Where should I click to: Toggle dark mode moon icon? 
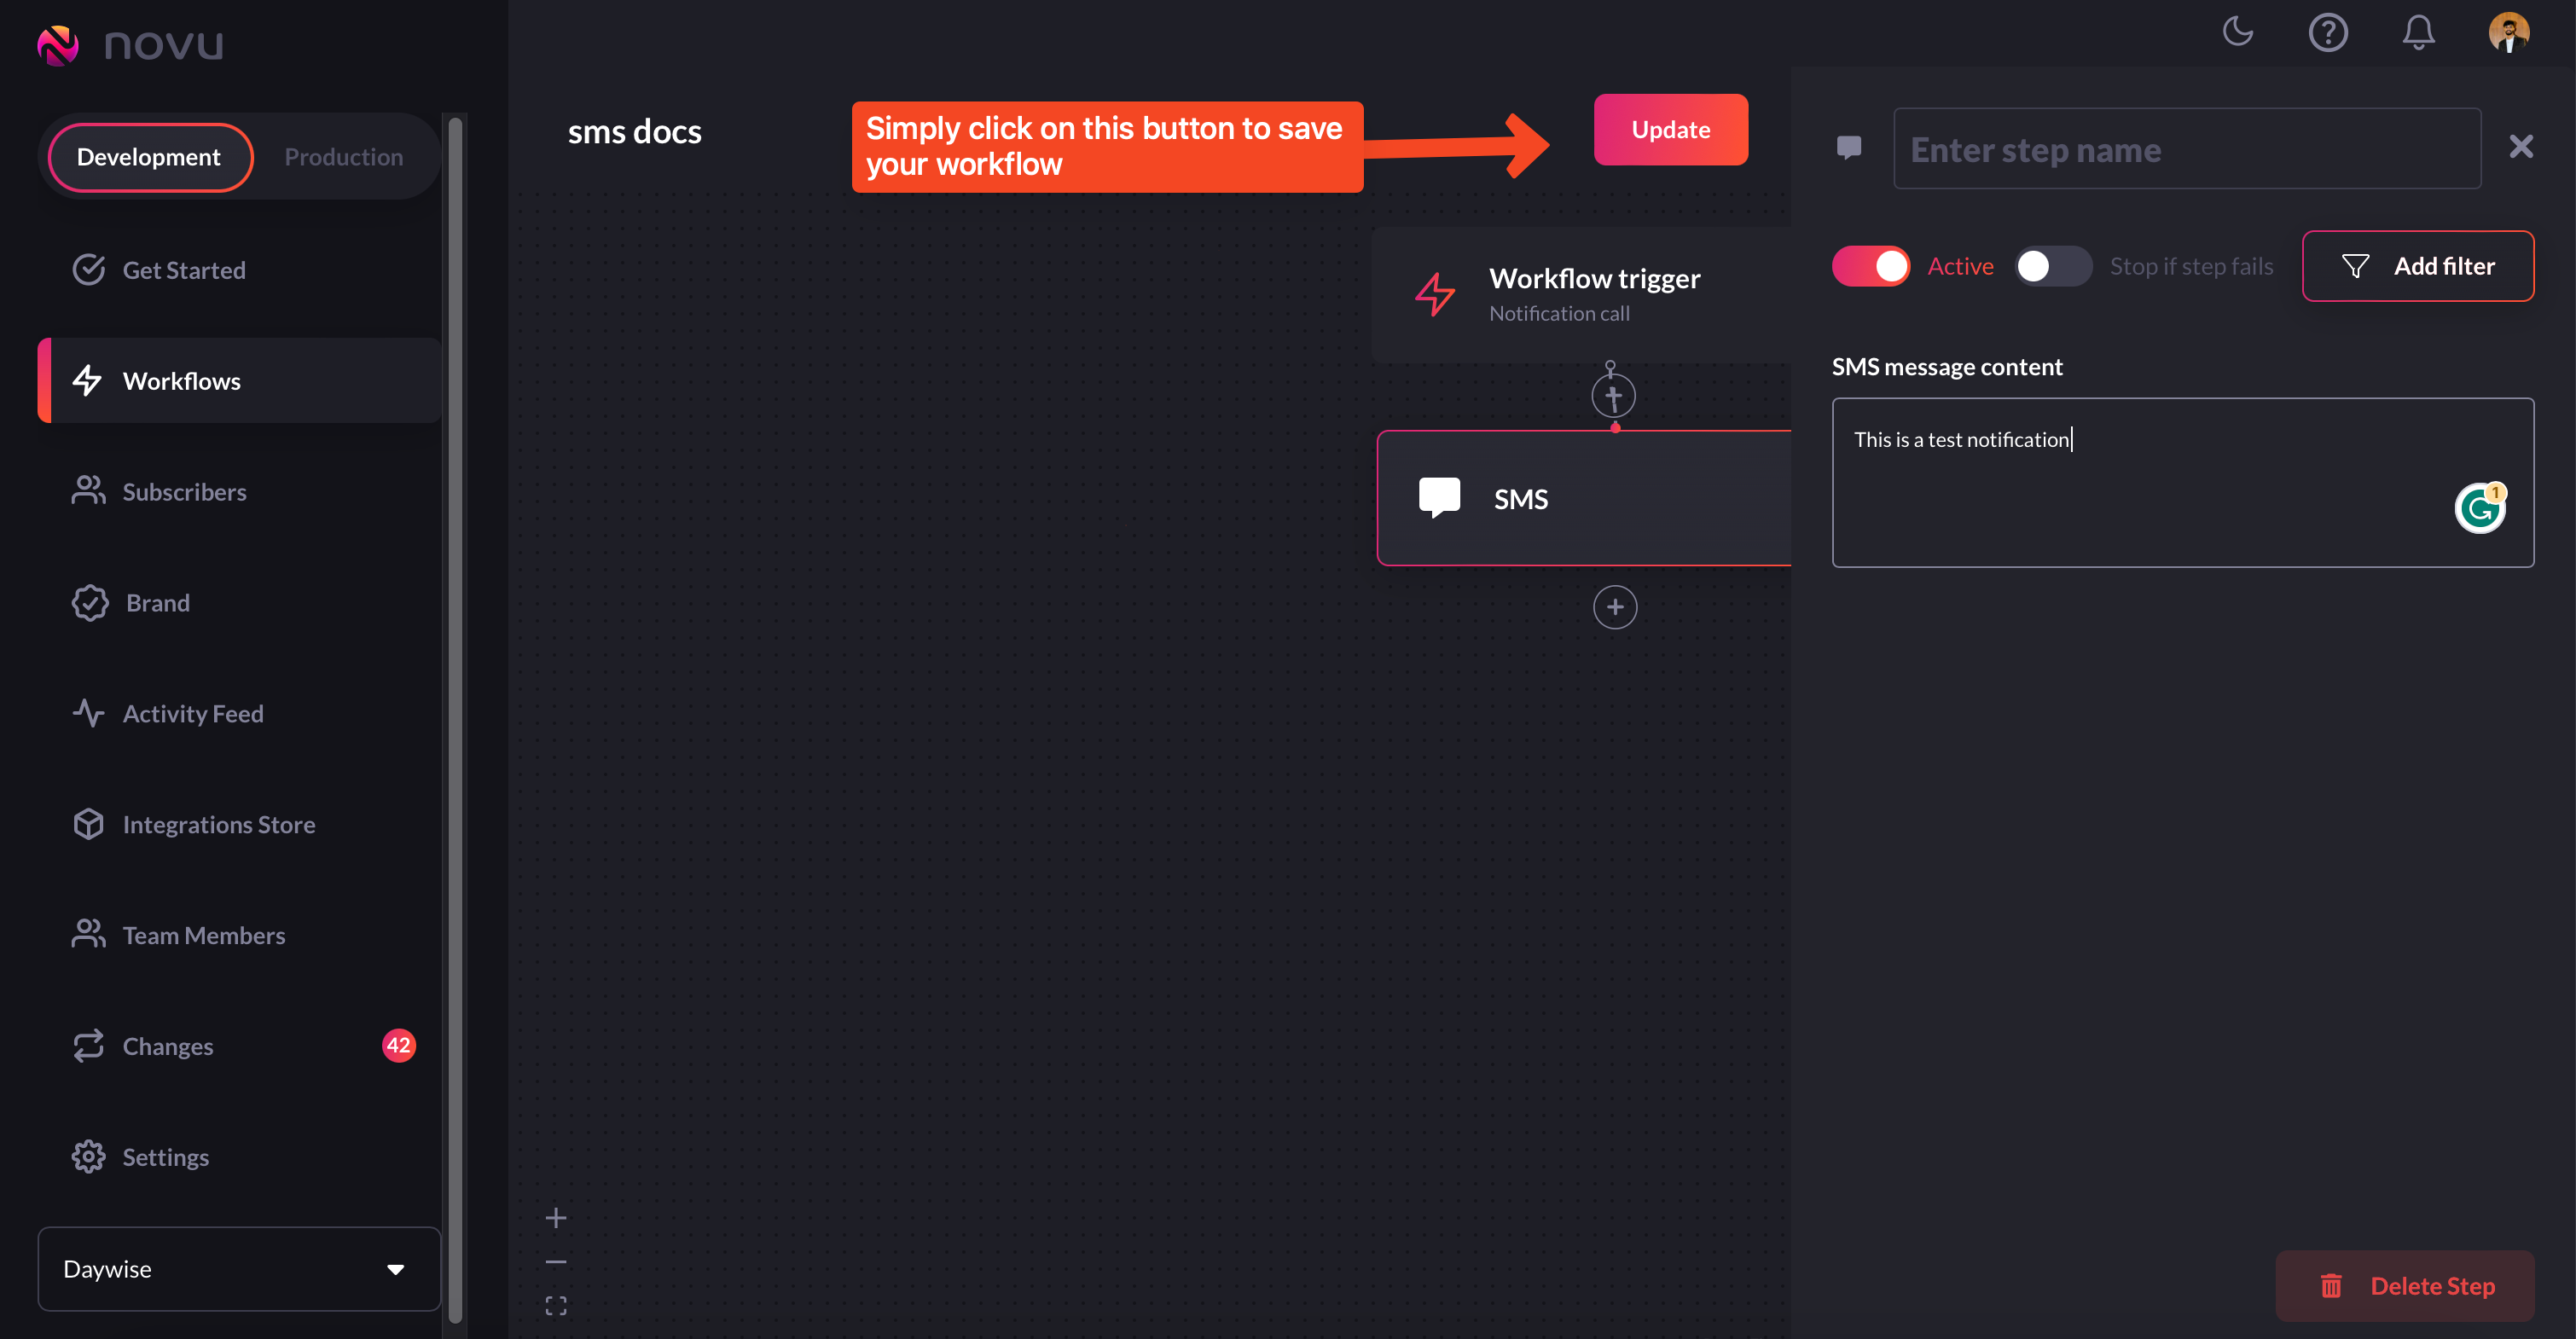tap(2237, 32)
